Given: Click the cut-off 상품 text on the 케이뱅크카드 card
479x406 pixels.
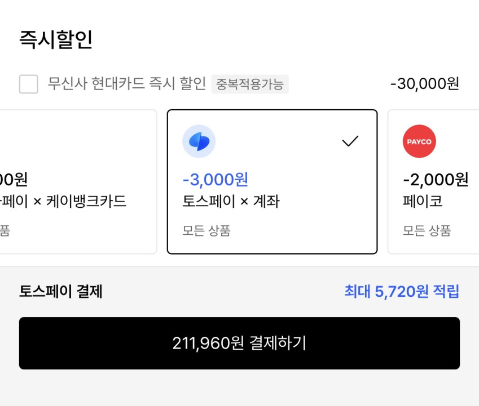Looking at the screenshot, I should [5, 230].
